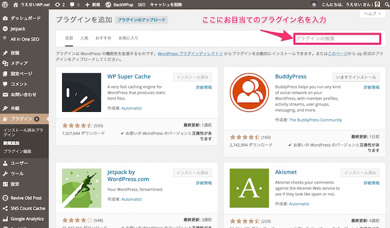The height and width of the screenshot is (228, 390).
Task: Click キャッシュを削除 in admin bar
Action: [166, 4]
